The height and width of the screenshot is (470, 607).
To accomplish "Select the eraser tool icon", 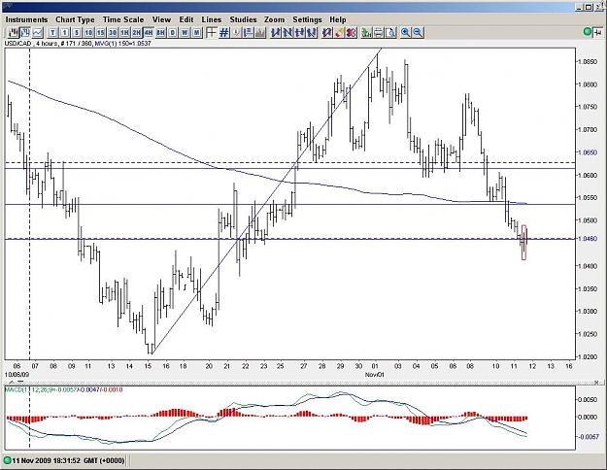I will click(339, 32).
